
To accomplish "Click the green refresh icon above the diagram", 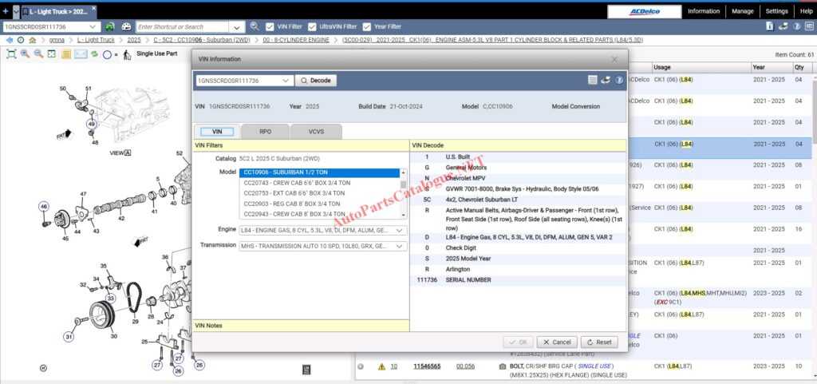I will pos(94,53).
